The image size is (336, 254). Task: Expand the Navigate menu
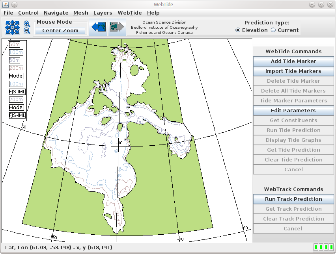56,13
